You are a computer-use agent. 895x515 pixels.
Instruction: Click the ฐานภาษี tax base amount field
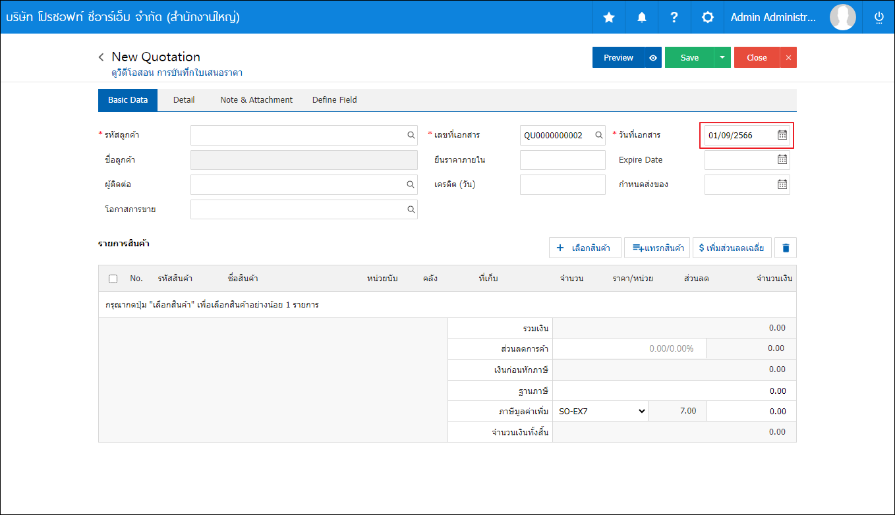click(674, 391)
